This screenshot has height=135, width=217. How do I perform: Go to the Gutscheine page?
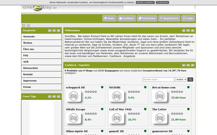point(147,18)
